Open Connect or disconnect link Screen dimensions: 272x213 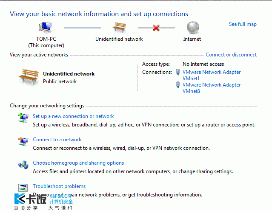tap(231, 55)
